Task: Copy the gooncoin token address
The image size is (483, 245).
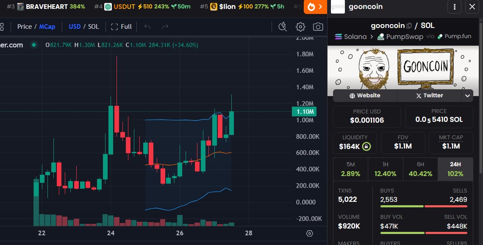Action: [409, 26]
